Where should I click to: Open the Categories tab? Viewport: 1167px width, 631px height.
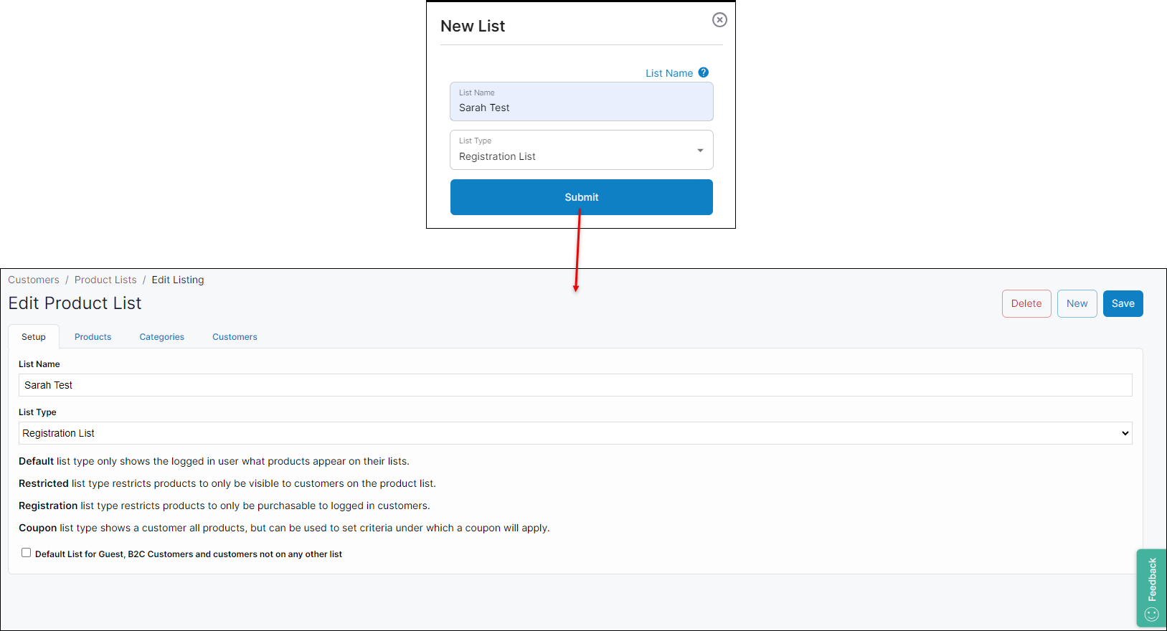pyautogui.click(x=161, y=337)
